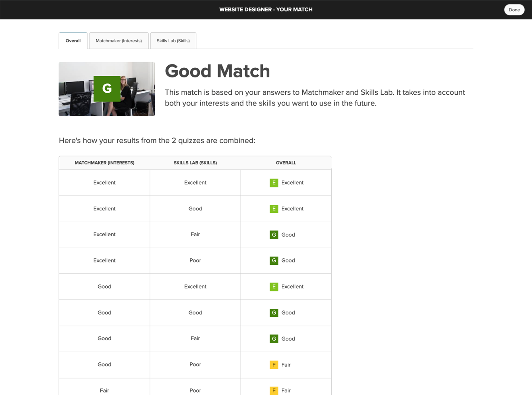This screenshot has height=395, width=532.
Task: Click the F badge in the Fair/Poor row
Action: click(274, 391)
